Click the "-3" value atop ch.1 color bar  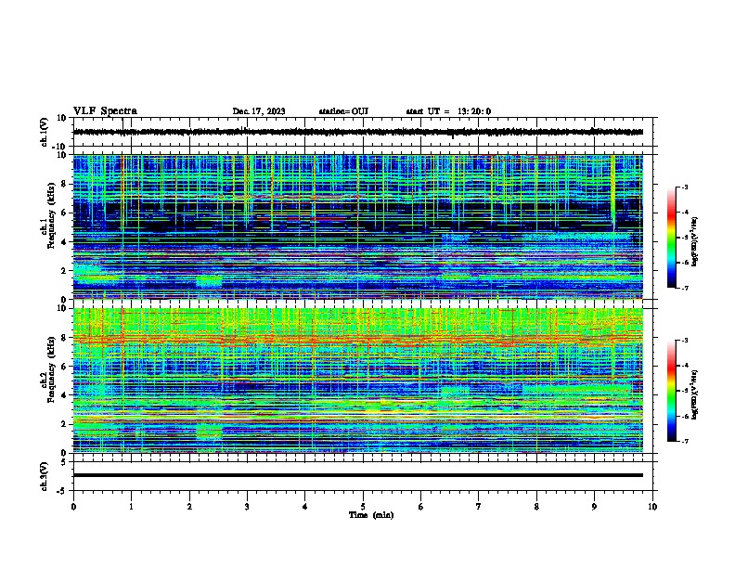pos(684,187)
